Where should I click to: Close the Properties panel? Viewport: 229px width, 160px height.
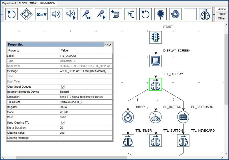pyautogui.click(x=110, y=45)
